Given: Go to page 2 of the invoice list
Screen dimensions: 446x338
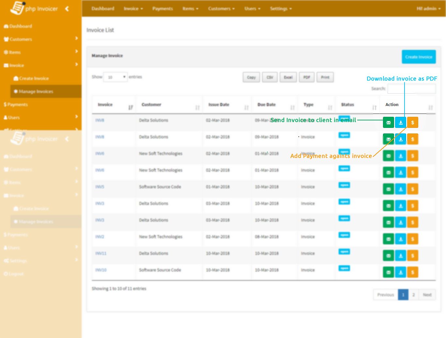Looking at the screenshot, I should pyautogui.click(x=413, y=295).
